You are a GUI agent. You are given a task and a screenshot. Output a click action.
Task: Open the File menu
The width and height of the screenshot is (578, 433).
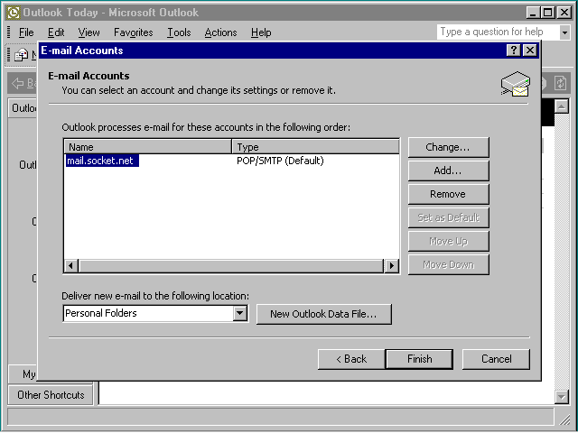[26, 32]
